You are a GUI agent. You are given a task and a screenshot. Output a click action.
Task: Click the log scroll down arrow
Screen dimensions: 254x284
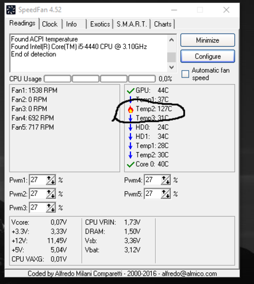[x=171, y=67]
